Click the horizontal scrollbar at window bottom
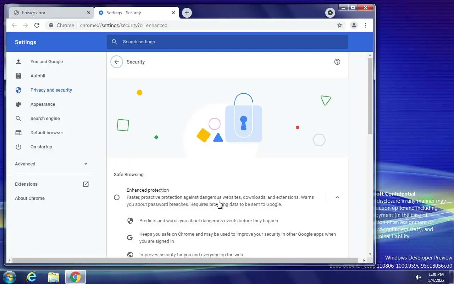 point(184,260)
